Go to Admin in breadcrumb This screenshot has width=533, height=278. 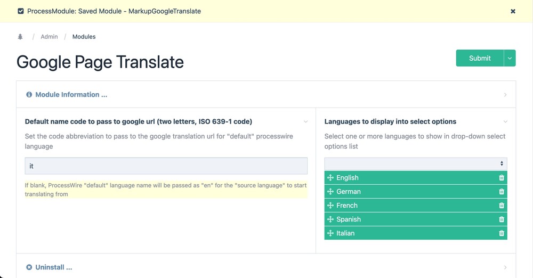coord(49,37)
